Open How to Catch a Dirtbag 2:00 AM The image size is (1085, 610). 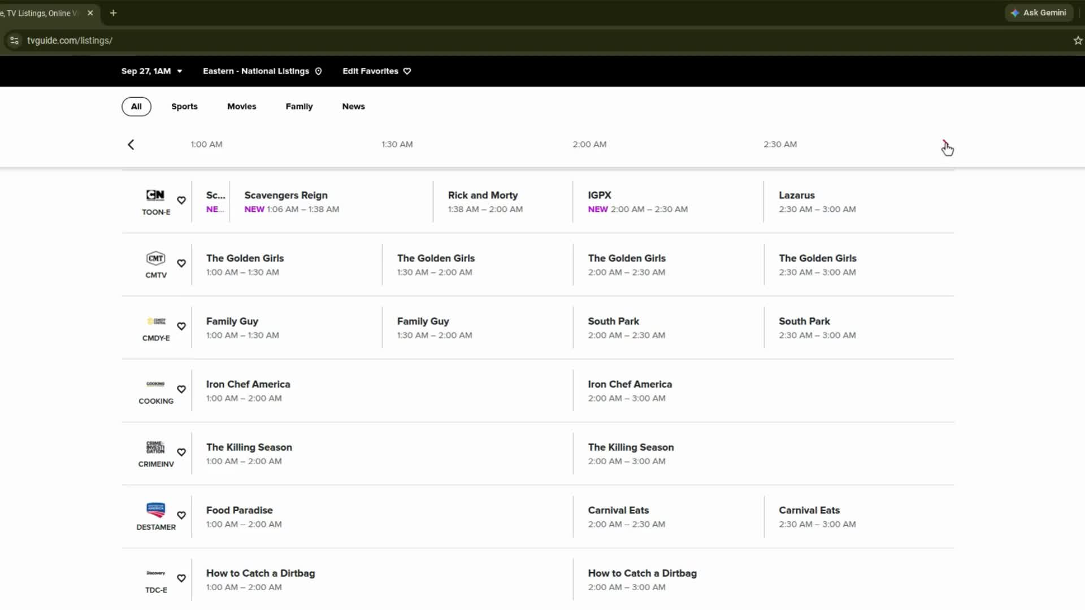[x=764, y=579]
